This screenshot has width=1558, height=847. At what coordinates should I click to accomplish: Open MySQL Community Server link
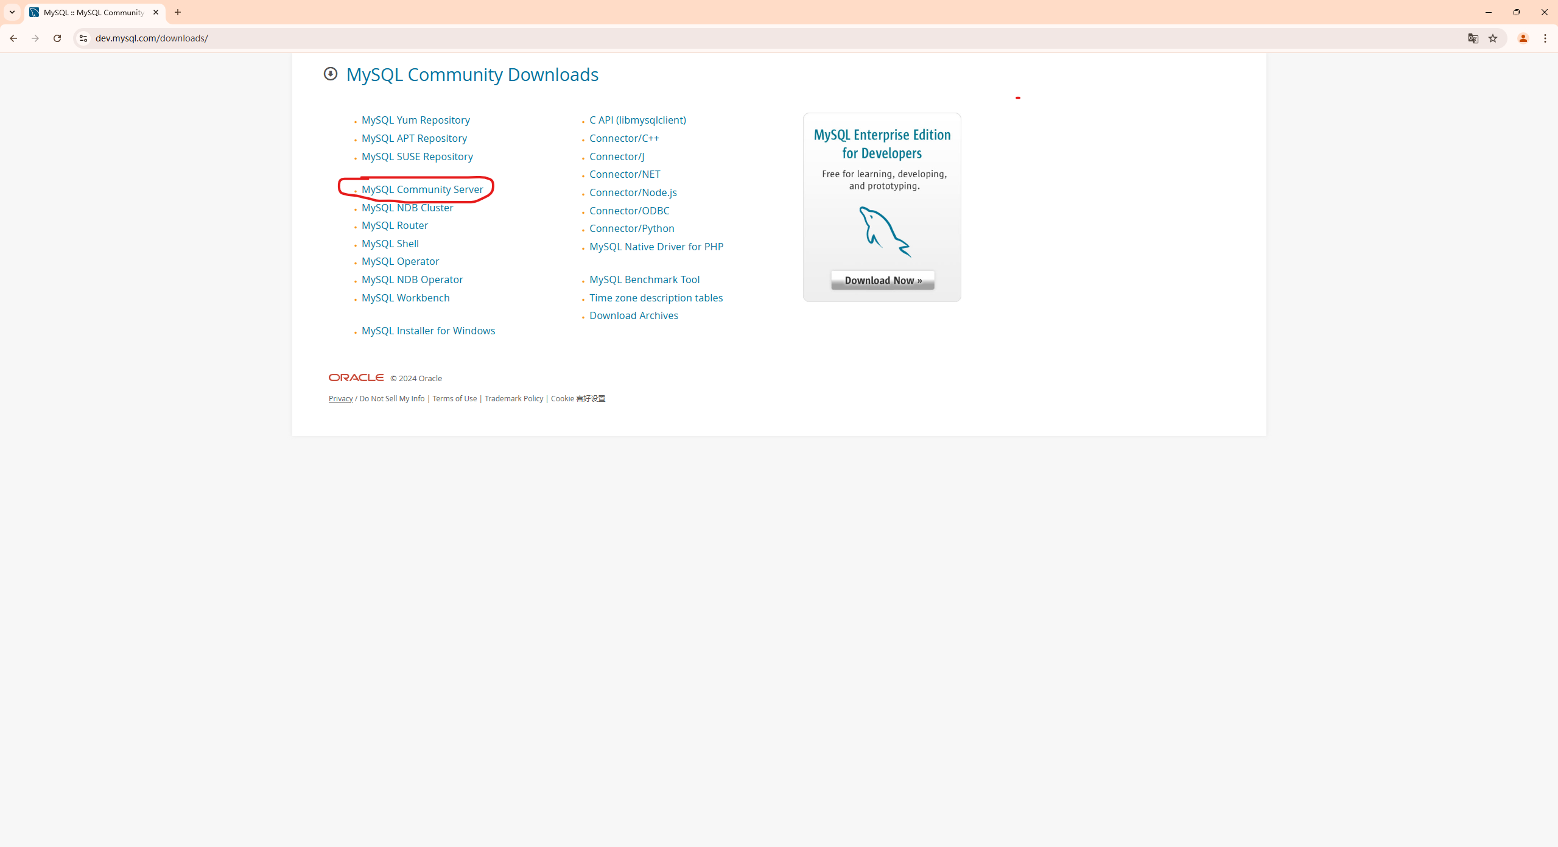tap(422, 189)
